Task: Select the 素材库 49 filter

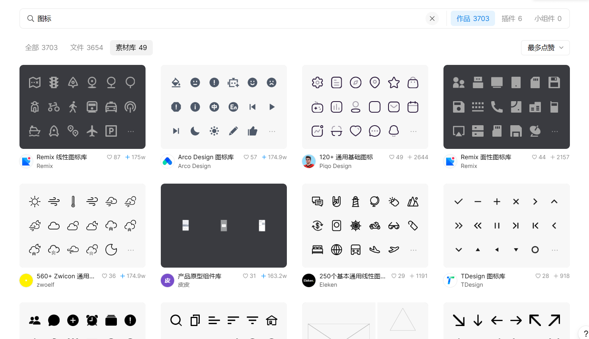Action: pyautogui.click(x=131, y=48)
